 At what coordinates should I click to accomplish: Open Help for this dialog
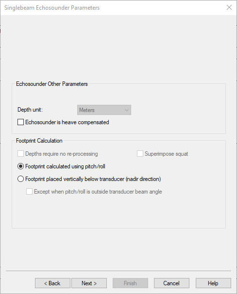[x=213, y=283]
